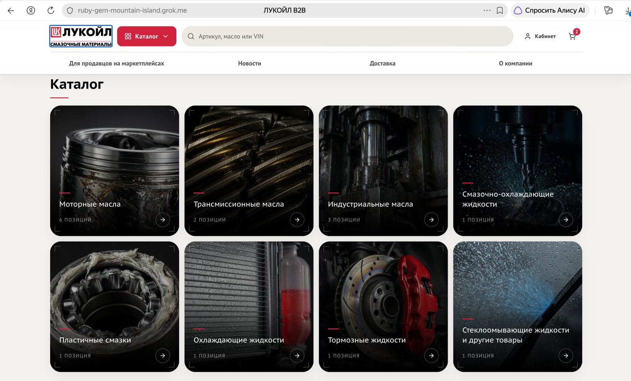Open arrow on Трансмиссионные масла card
This screenshot has width=631, height=381.
pyautogui.click(x=297, y=220)
